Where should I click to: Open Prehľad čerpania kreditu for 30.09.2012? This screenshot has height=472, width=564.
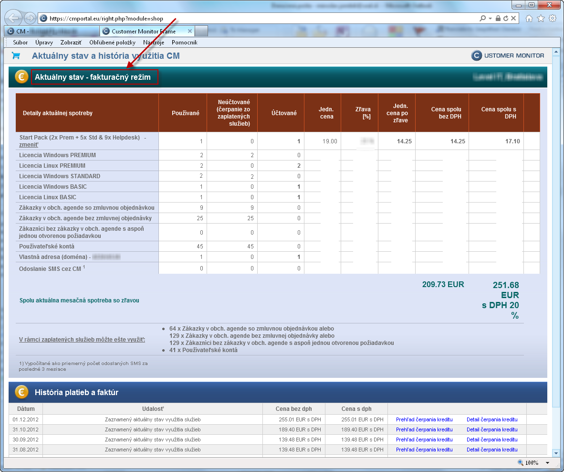(x=424, y=440)
